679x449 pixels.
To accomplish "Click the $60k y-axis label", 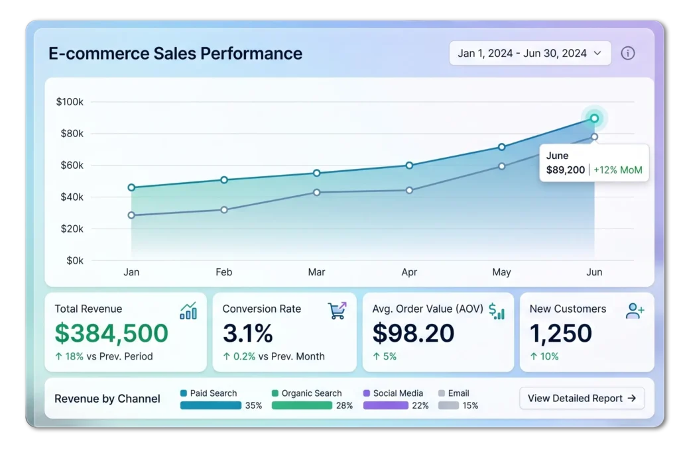I will tap(72, 166).
